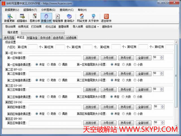Open the 网站支持 home icon
This screenshot has height=136, width=181.
(x=82, y=18)
